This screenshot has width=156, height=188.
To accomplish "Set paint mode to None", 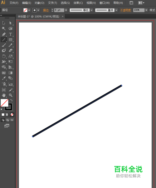I will click(x=12, y=115).
